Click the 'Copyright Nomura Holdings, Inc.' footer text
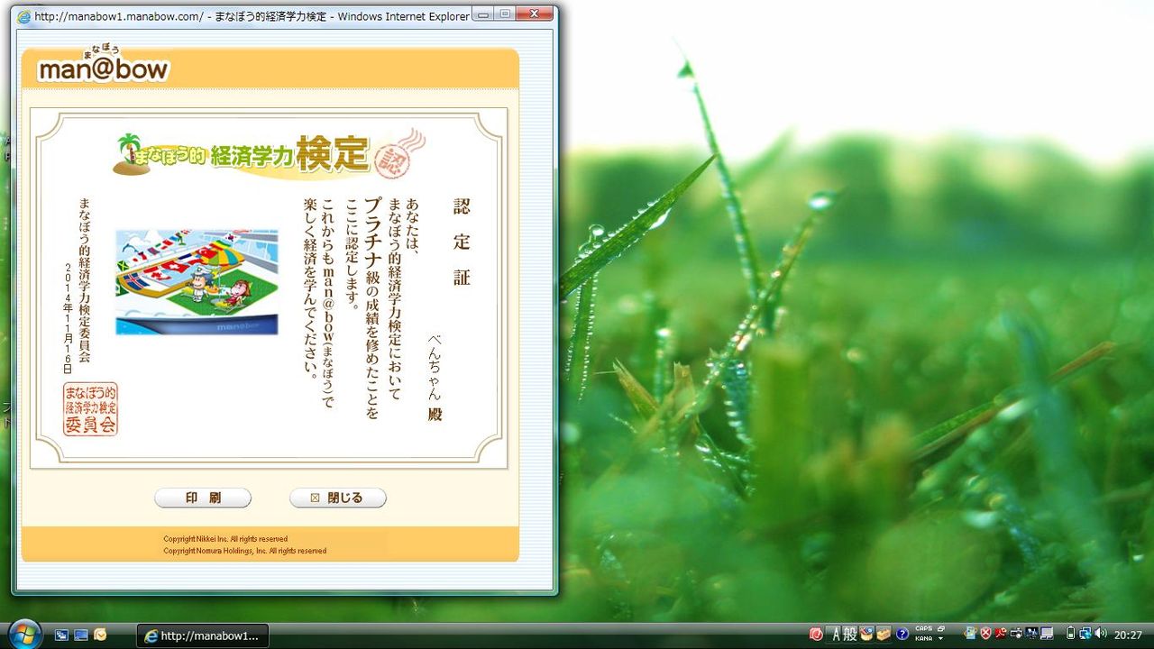The image size is (1154, 649). click(x=245, y=551)
